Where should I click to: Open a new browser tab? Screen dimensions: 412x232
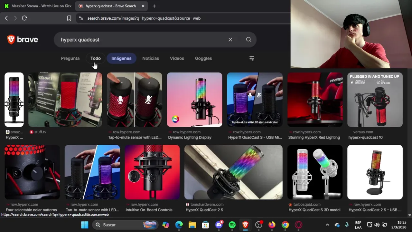[154, 6]
